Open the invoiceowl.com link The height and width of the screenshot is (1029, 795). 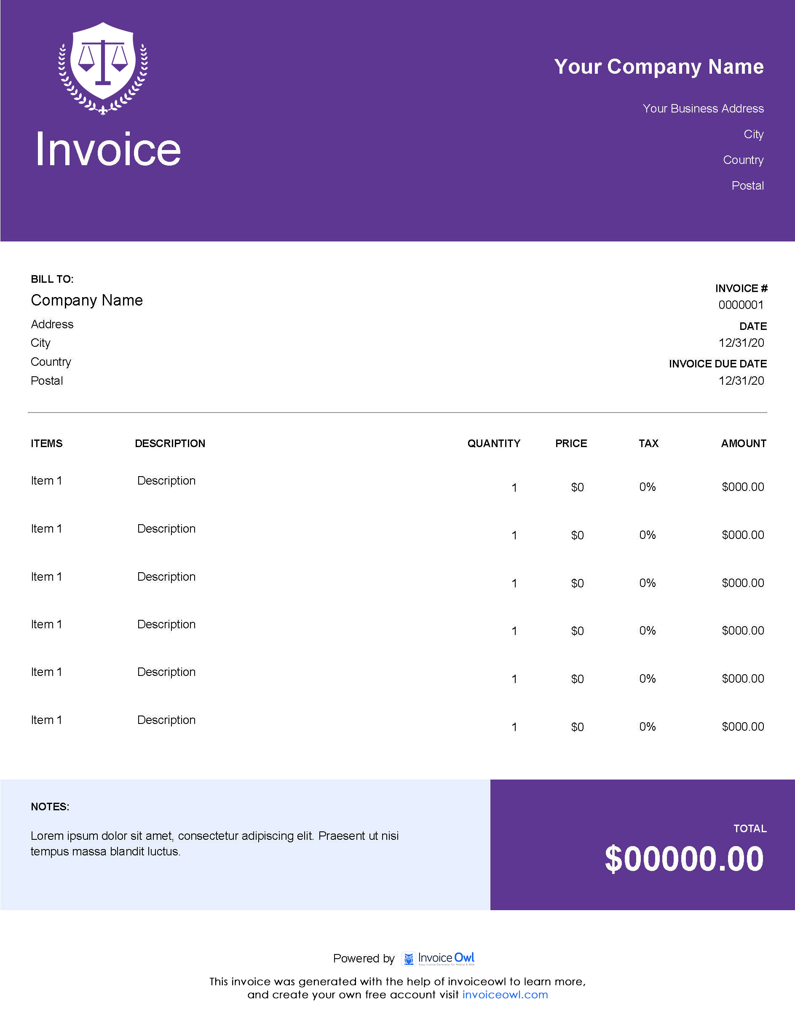505,994
